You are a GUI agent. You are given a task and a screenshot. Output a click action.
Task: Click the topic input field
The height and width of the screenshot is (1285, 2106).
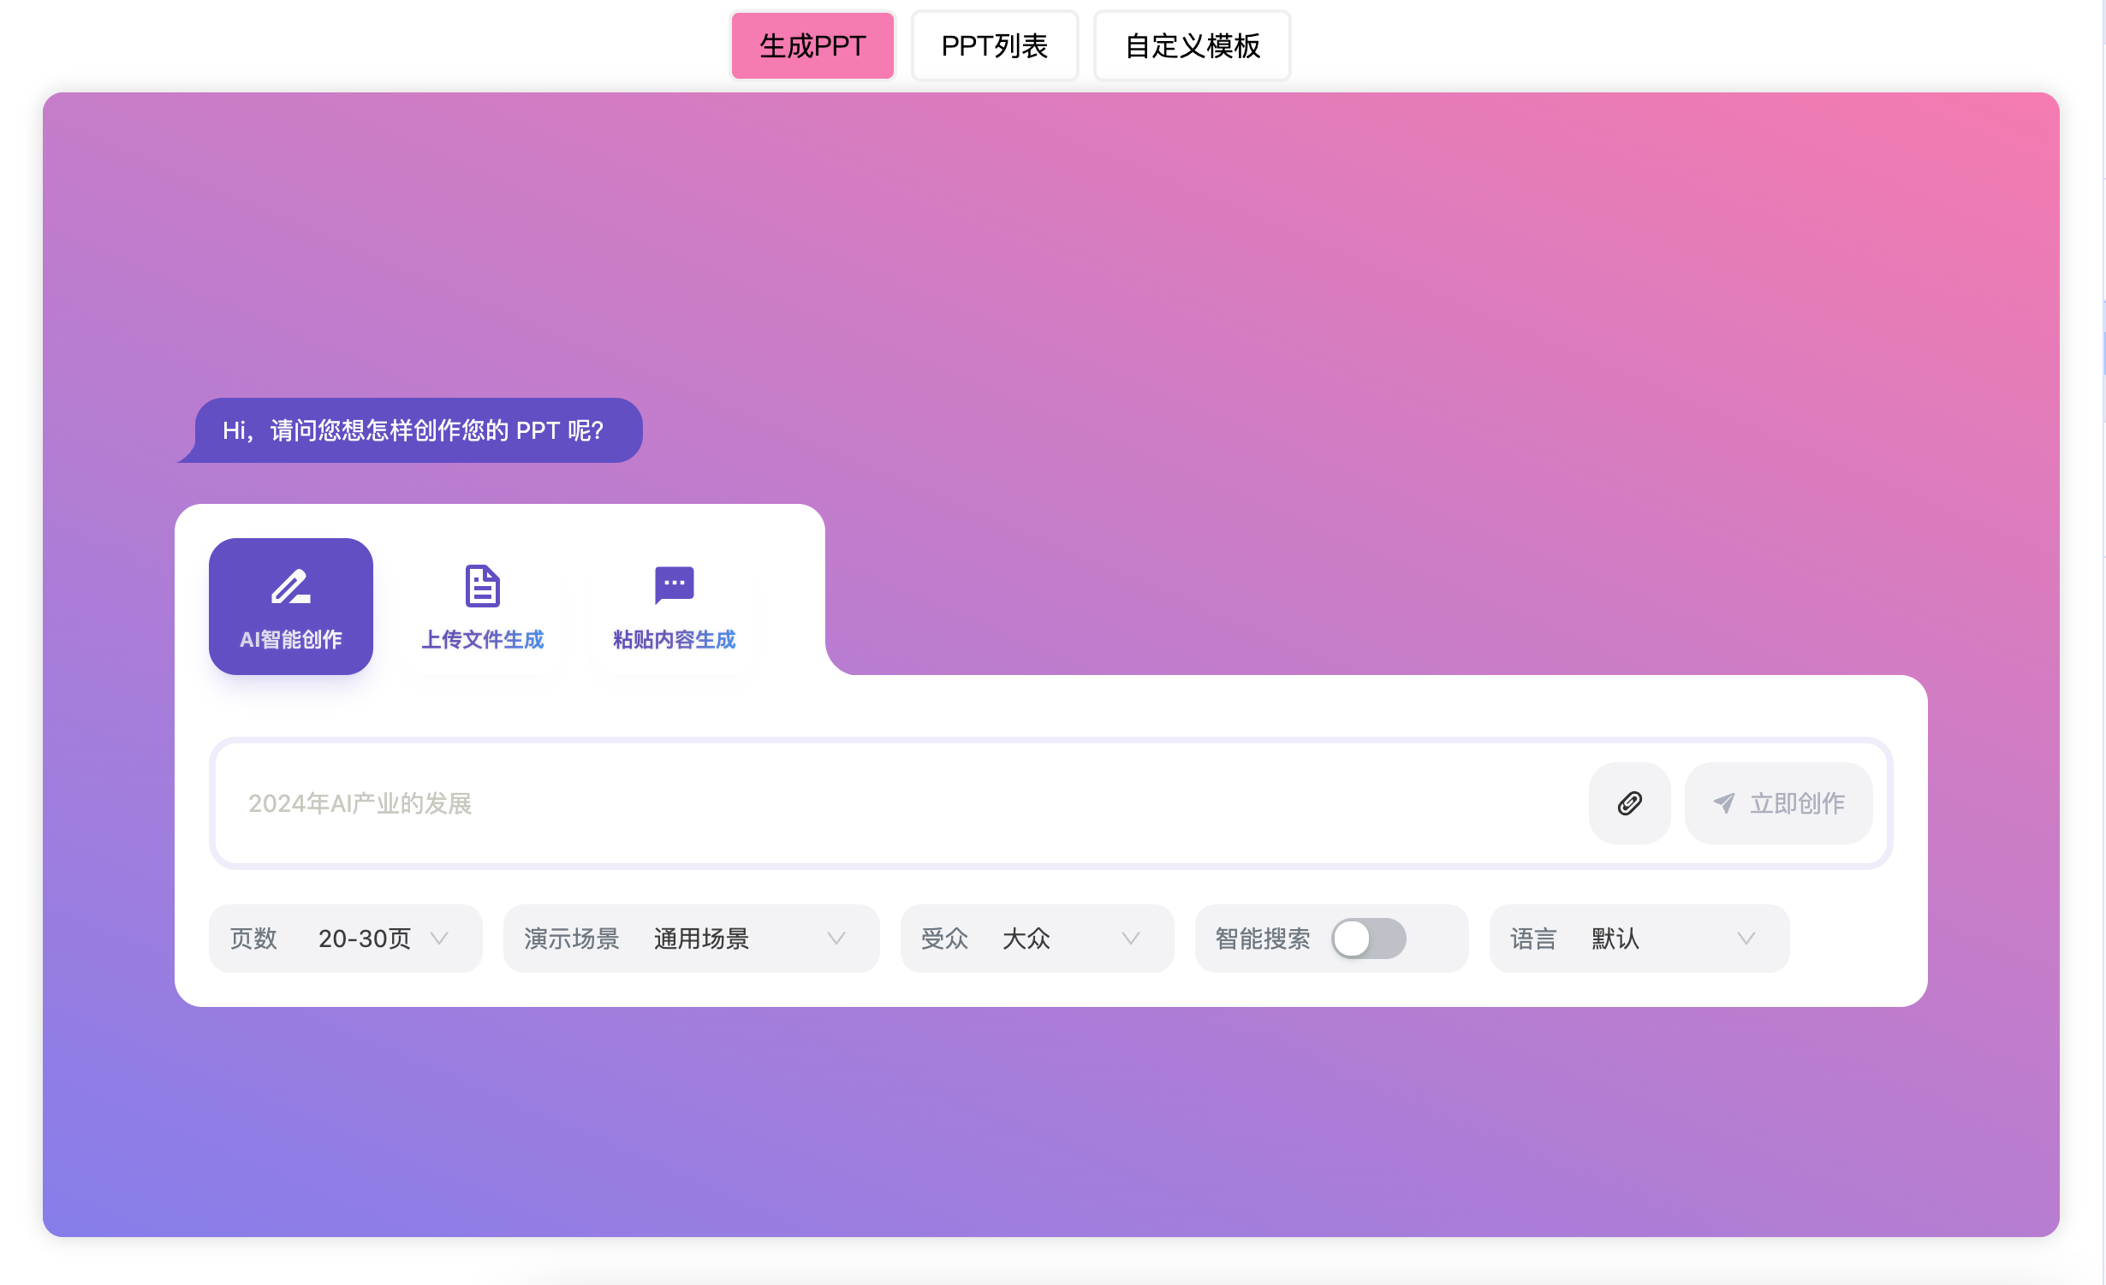(856, 803)
